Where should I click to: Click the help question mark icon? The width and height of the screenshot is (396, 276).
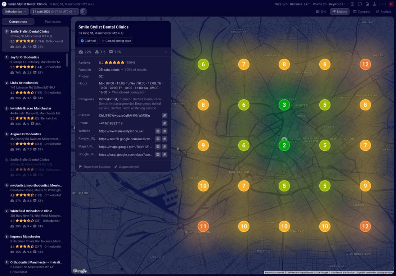pos(352,4)
